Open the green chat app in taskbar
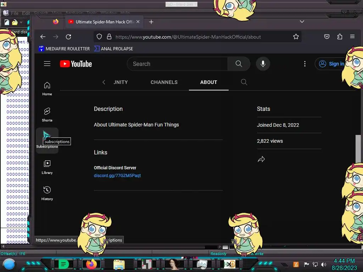Screen dimensions: 363x272 64,264
